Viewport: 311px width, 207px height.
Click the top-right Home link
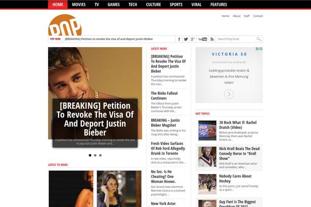click(x=225, y=16)
